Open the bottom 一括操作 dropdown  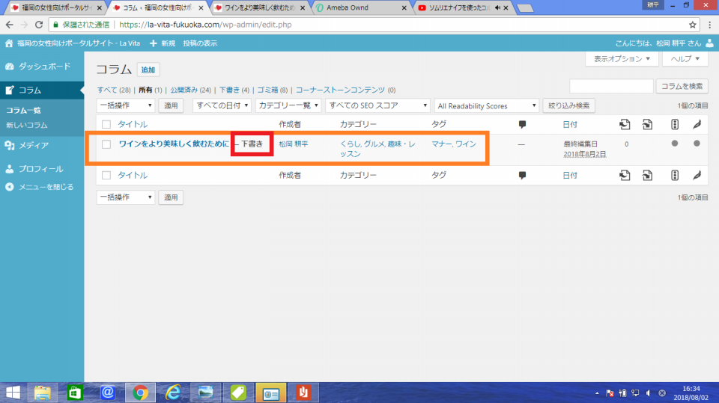pyautogui.click(x=126, y=197)
